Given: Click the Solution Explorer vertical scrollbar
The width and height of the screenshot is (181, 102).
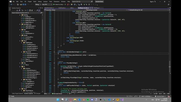Looking at the screenshot, I should (42, 33).
